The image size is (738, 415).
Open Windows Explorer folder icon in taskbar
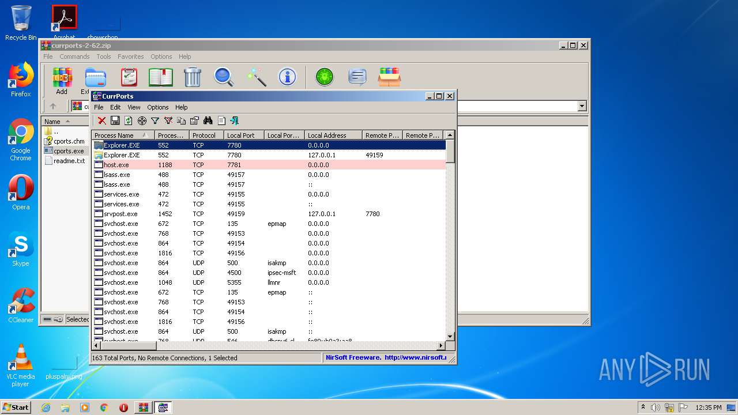tap(65, 408)
